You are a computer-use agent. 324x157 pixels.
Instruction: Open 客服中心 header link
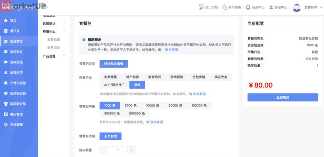click(x=278, y=7)
